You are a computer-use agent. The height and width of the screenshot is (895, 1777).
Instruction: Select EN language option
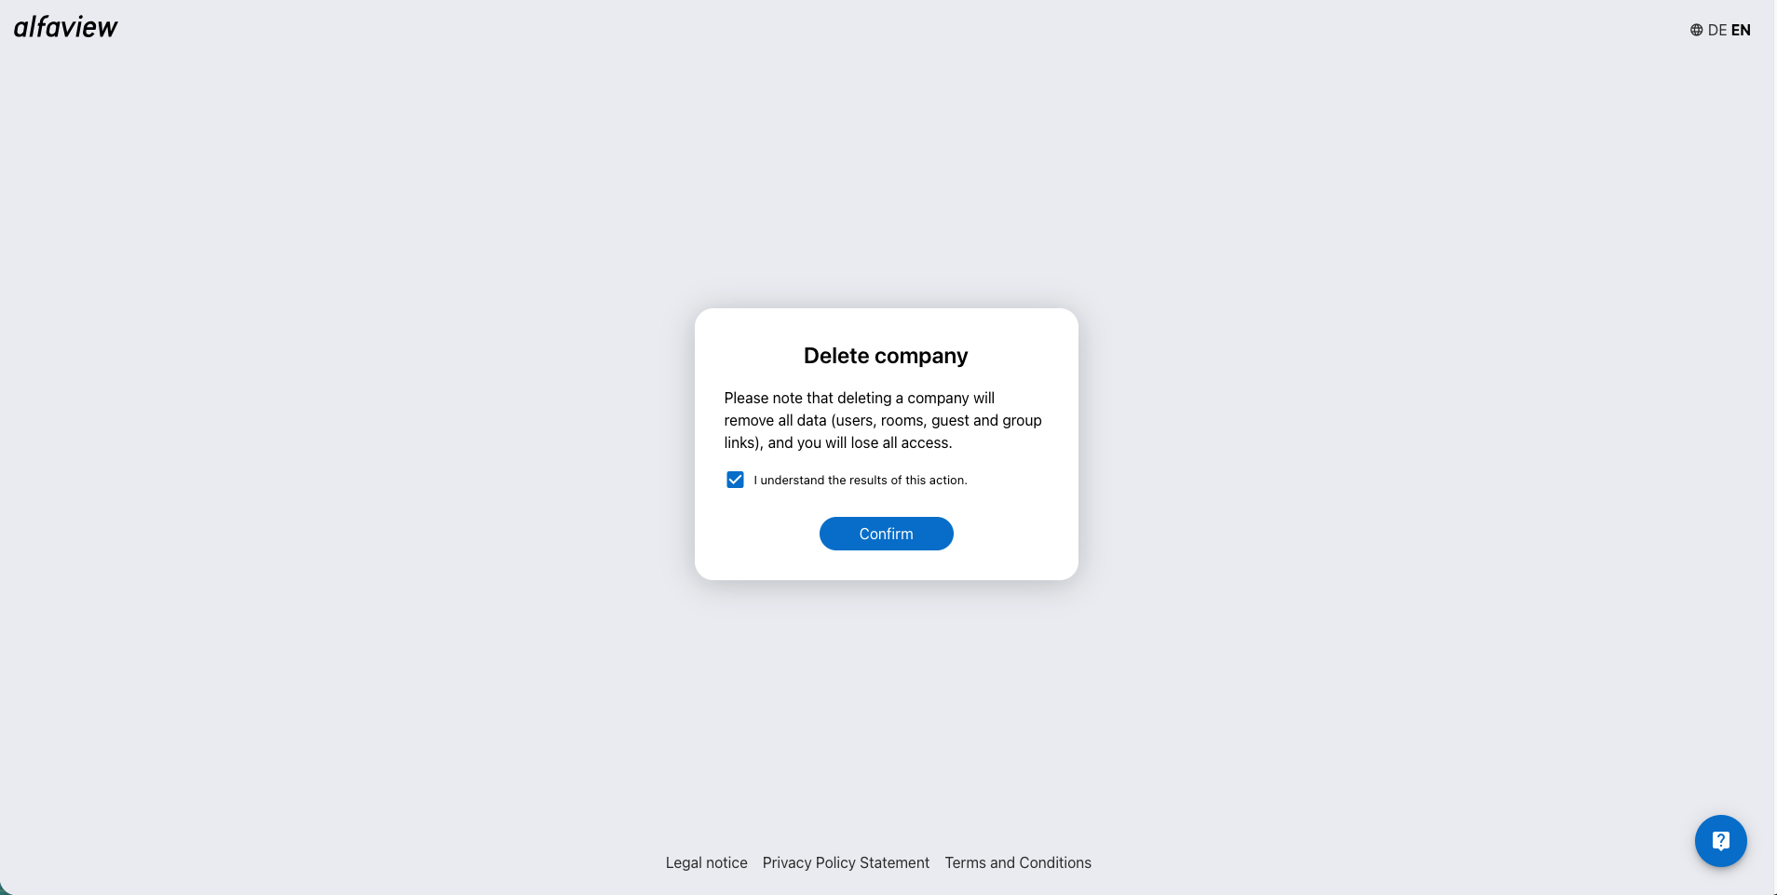[1741, 30]
